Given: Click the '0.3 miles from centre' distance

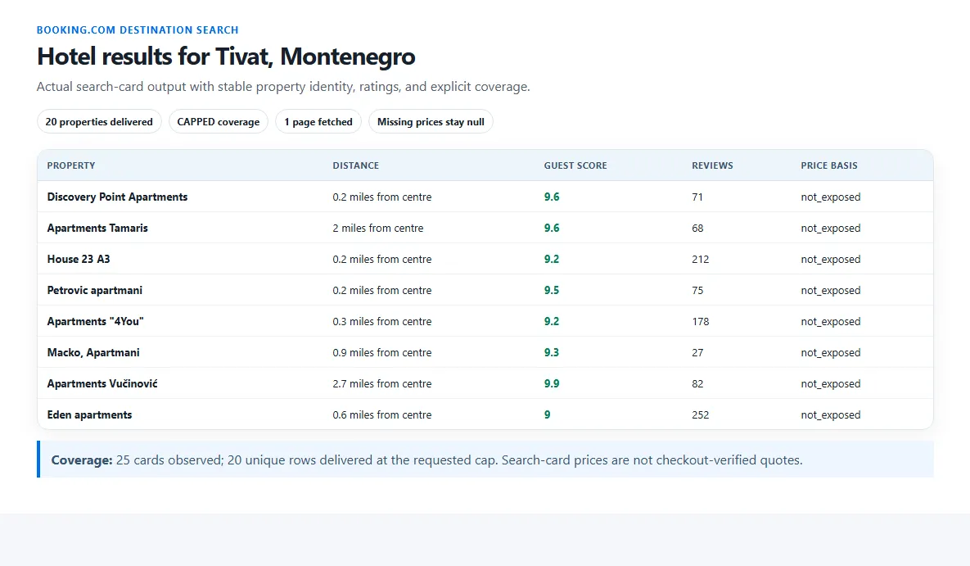Looking at the screenshot, I should [381, 321].
